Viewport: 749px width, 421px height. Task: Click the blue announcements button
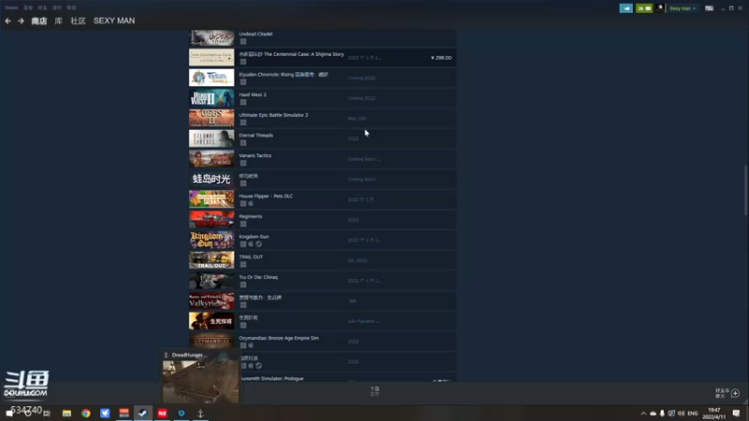click(x=625, y=8)
